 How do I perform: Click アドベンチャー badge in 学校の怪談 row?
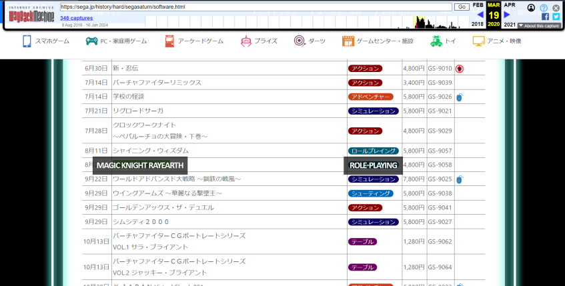(x=370, y=97)
